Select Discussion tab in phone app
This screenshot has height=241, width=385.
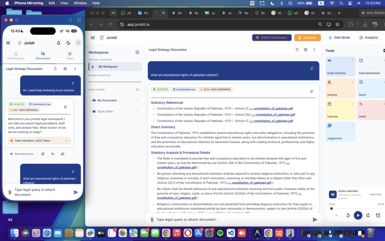[43, 56]
